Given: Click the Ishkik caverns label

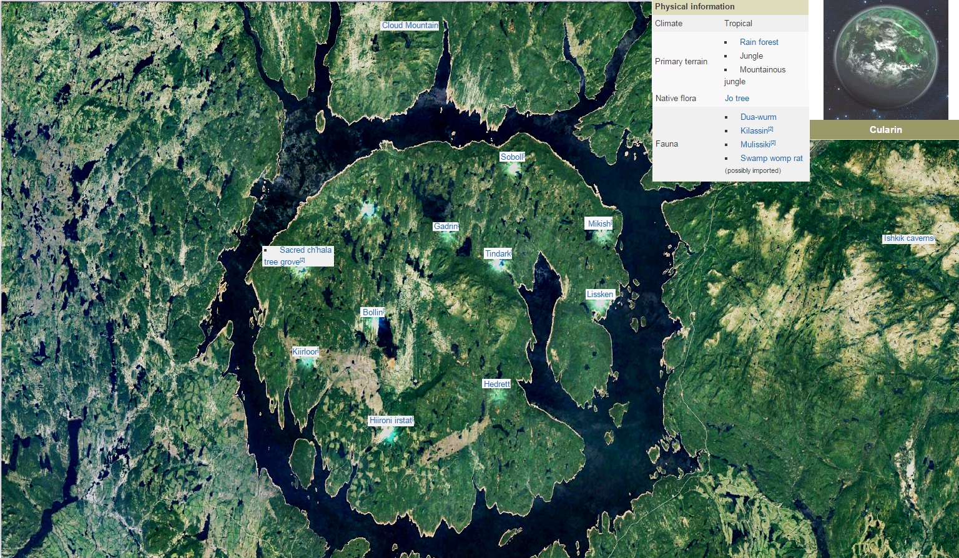Looking at the screenshot, I should (908, 238).
